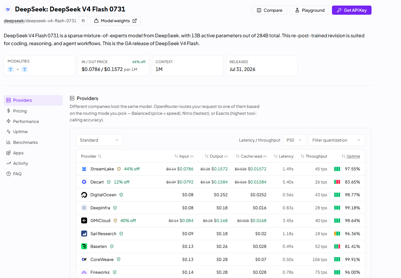Image resolution: width=401 pixels, height=278 pixels.
Task: Sort table by Provider column
Action: pos(91,156)
